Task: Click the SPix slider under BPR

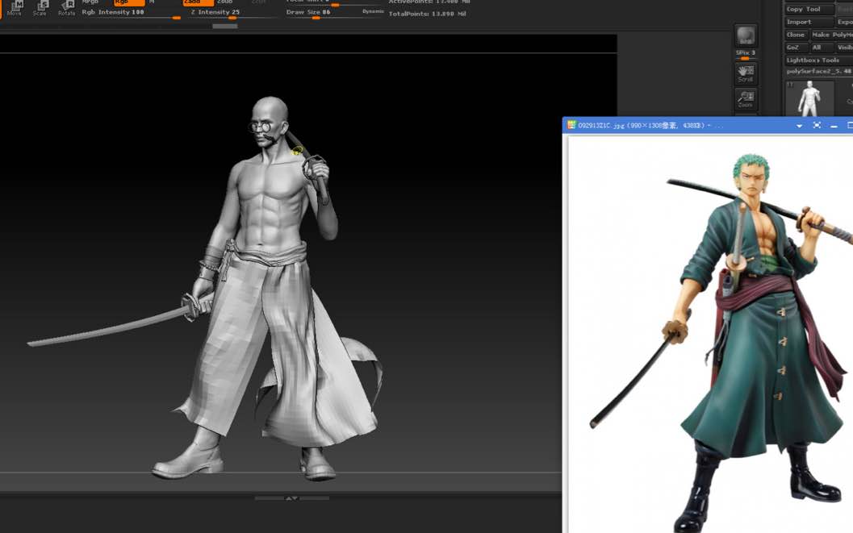Action: click(746, 54)
